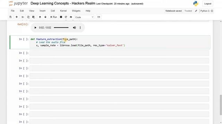The image size is (222, 124).
Task: Restart kernel and run all fast-forward icon
Action: pos(71,17)
